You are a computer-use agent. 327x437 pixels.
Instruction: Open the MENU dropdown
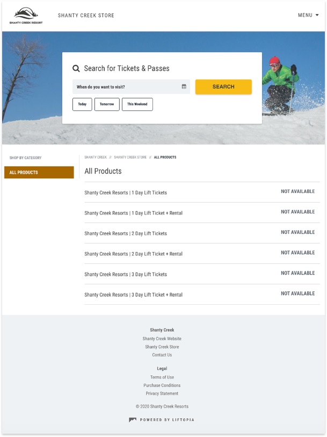click(x=308, y=15)
